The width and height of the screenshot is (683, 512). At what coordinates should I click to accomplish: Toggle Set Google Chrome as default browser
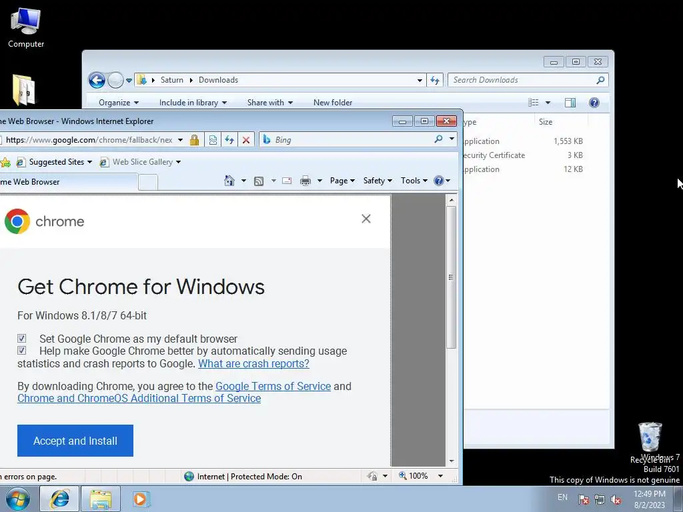[x=21, y=338]
